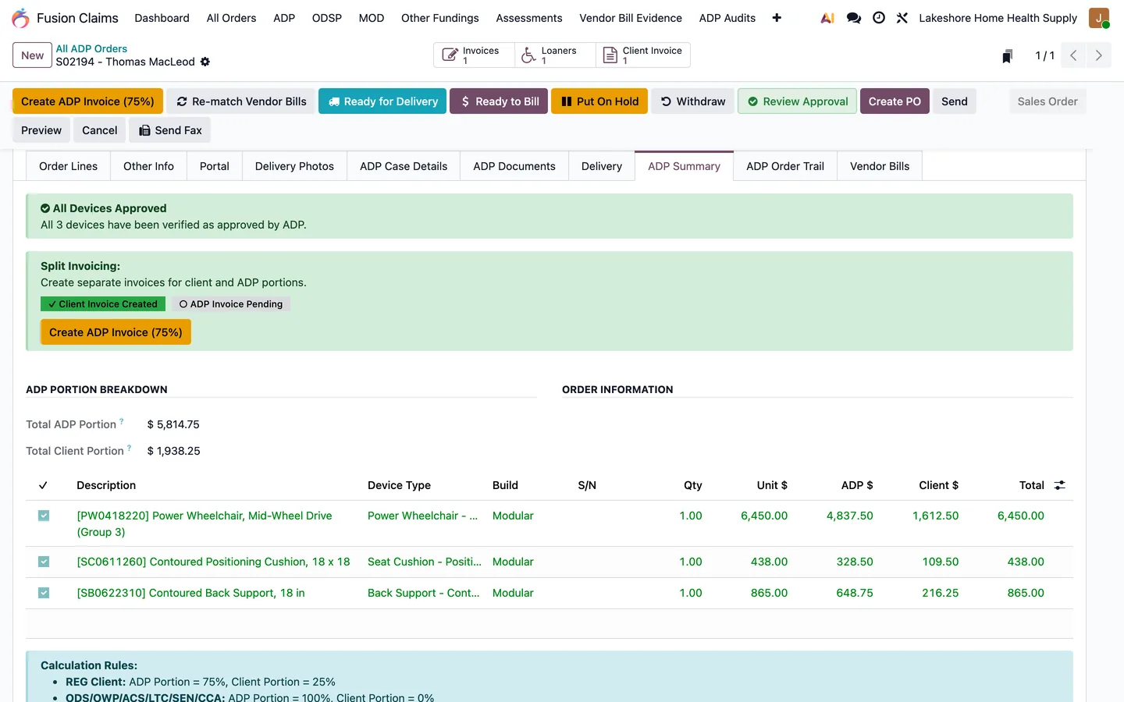Open the tools debug icon
The image size is (1124, 702).
point(902,18)
